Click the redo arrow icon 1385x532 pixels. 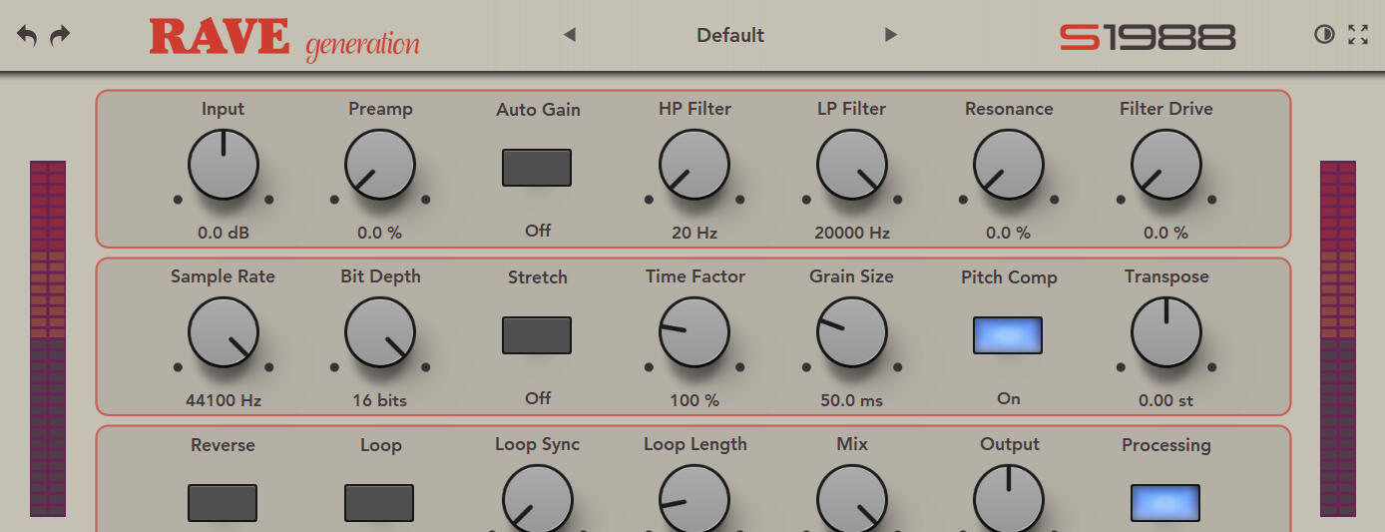point(60,36)
